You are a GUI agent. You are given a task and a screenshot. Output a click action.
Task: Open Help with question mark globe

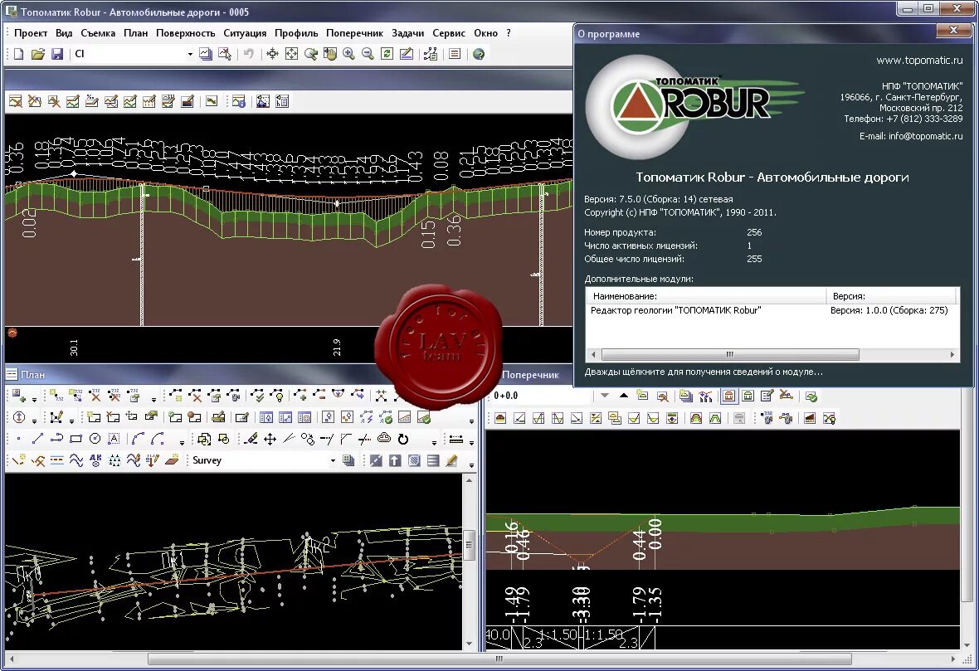click(x=479, y=54)
